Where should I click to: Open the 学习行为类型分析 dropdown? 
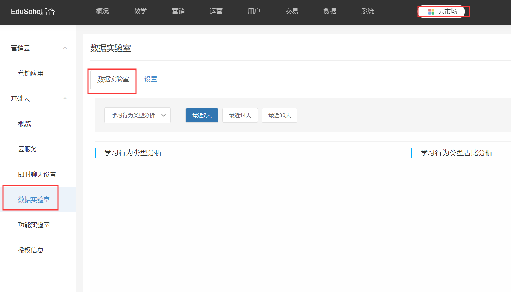(137, 115)
